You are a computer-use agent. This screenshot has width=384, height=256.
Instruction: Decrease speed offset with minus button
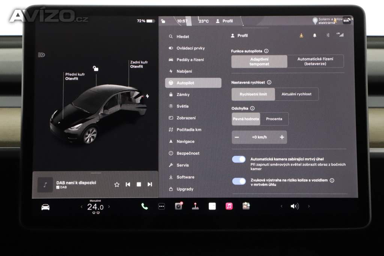point(237,137)
